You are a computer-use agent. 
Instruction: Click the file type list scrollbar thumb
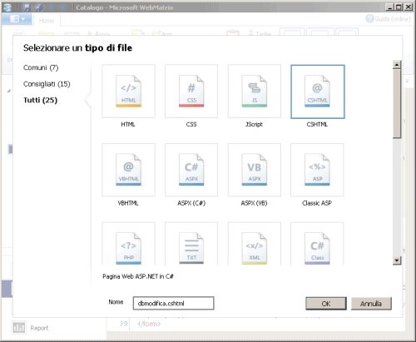click(x=397, y=103)
